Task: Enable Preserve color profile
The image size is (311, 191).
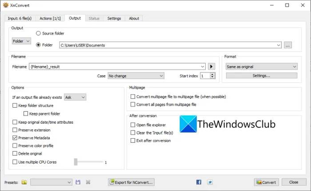Action: (x=15, y=145)
